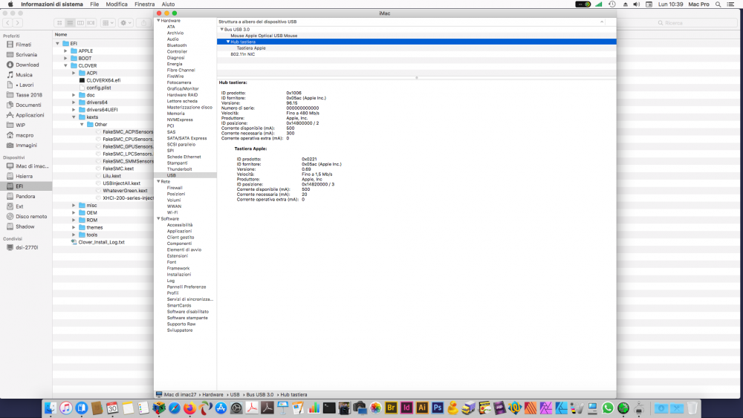Screen dimensions: 743x418
Task: Switch Finder to column view
Action: 80,23
